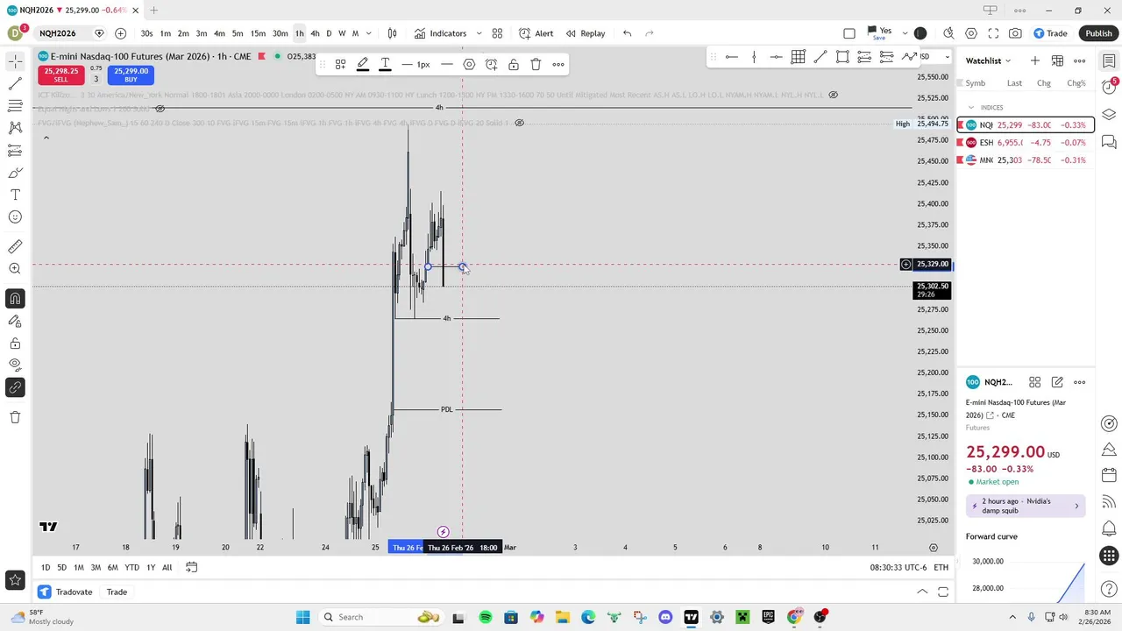Toggle magnet mode

pyautogui.click(x=15, y=299)
